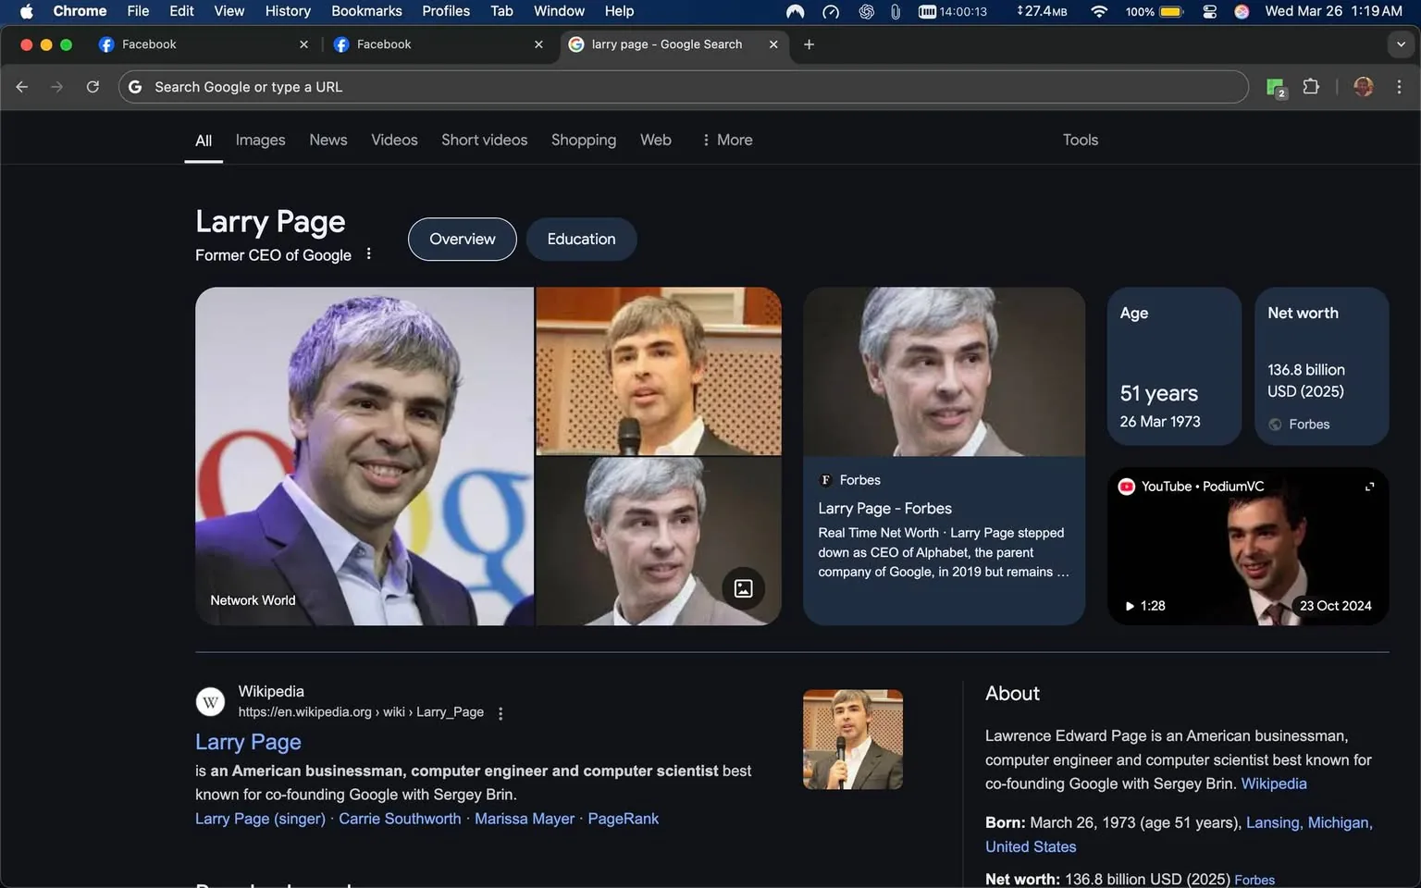The height and width of the screenshot is (888, 1421).
Task: Open Chrome's three-dot menu
Action: coord(1400,86)
